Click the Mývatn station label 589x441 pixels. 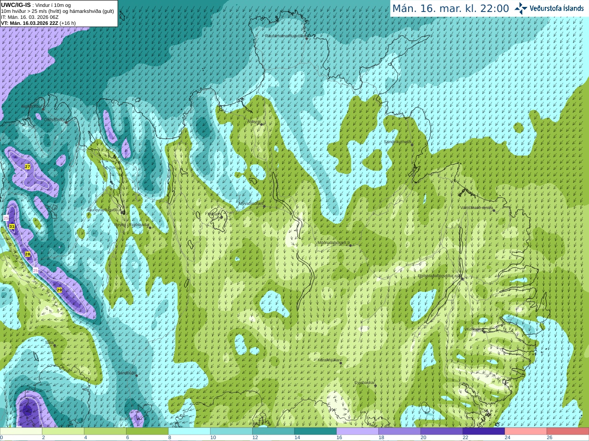click(214, 214)
